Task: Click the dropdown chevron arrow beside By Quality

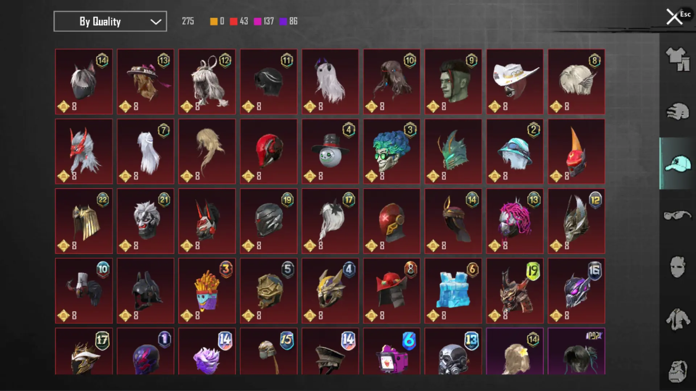Action: [x=156, y=22]
